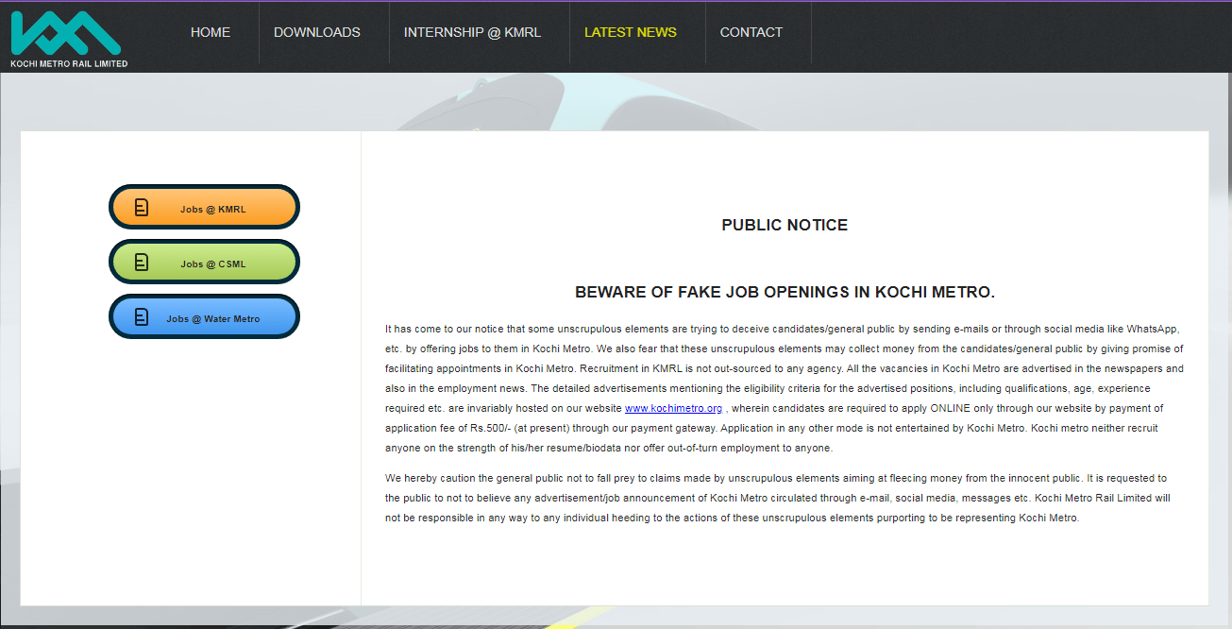Click the second cautionary paragraph
Screen dimensions: 1232x629
(777, 498)
